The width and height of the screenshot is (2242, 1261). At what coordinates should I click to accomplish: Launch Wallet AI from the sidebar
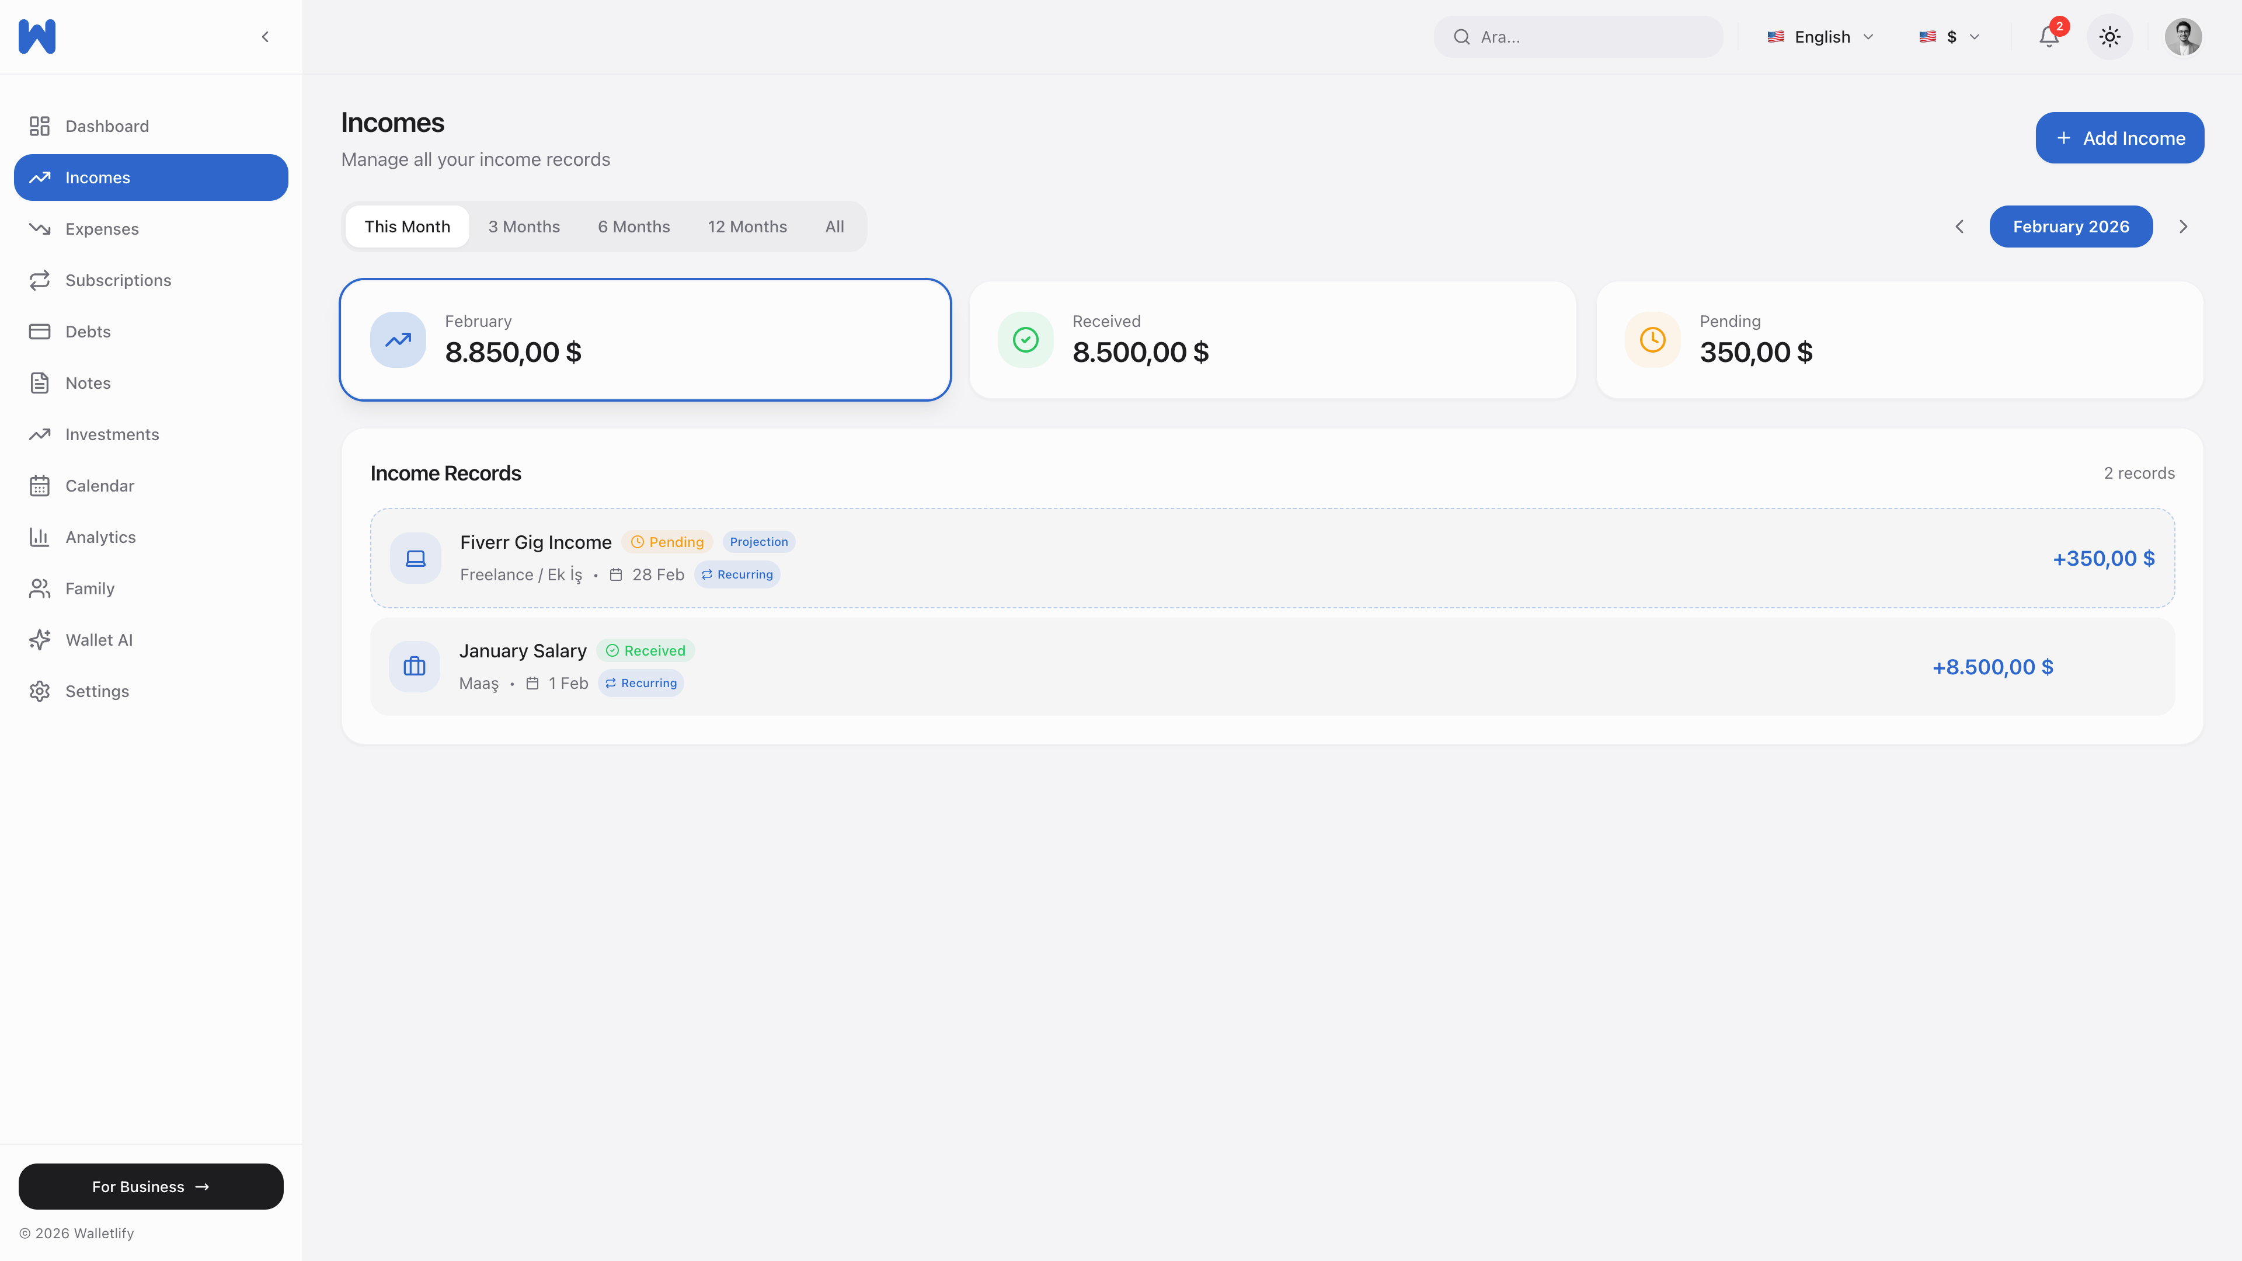(x=99, y=640)
